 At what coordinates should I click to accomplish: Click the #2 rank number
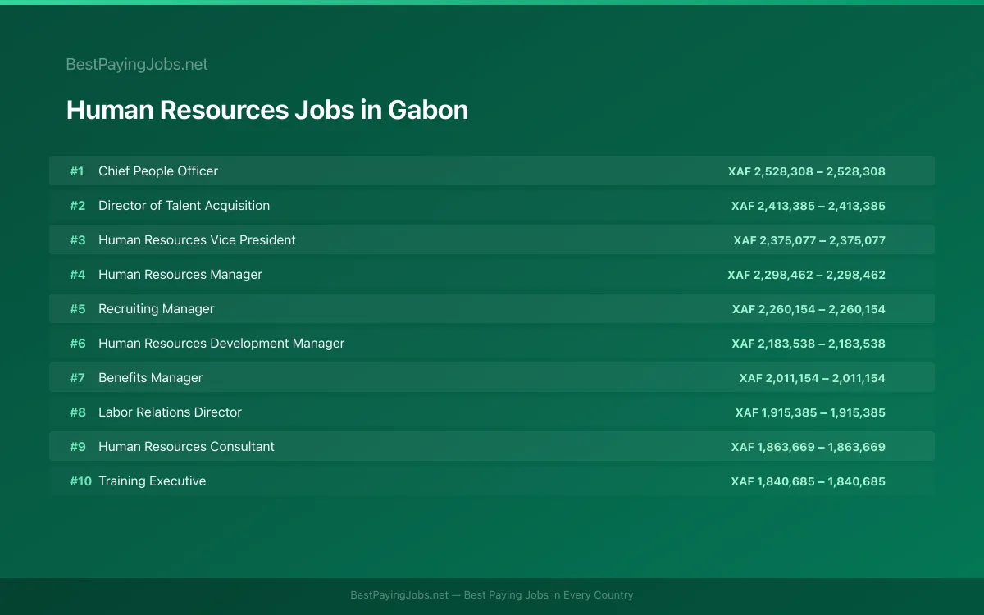point(77,205)
